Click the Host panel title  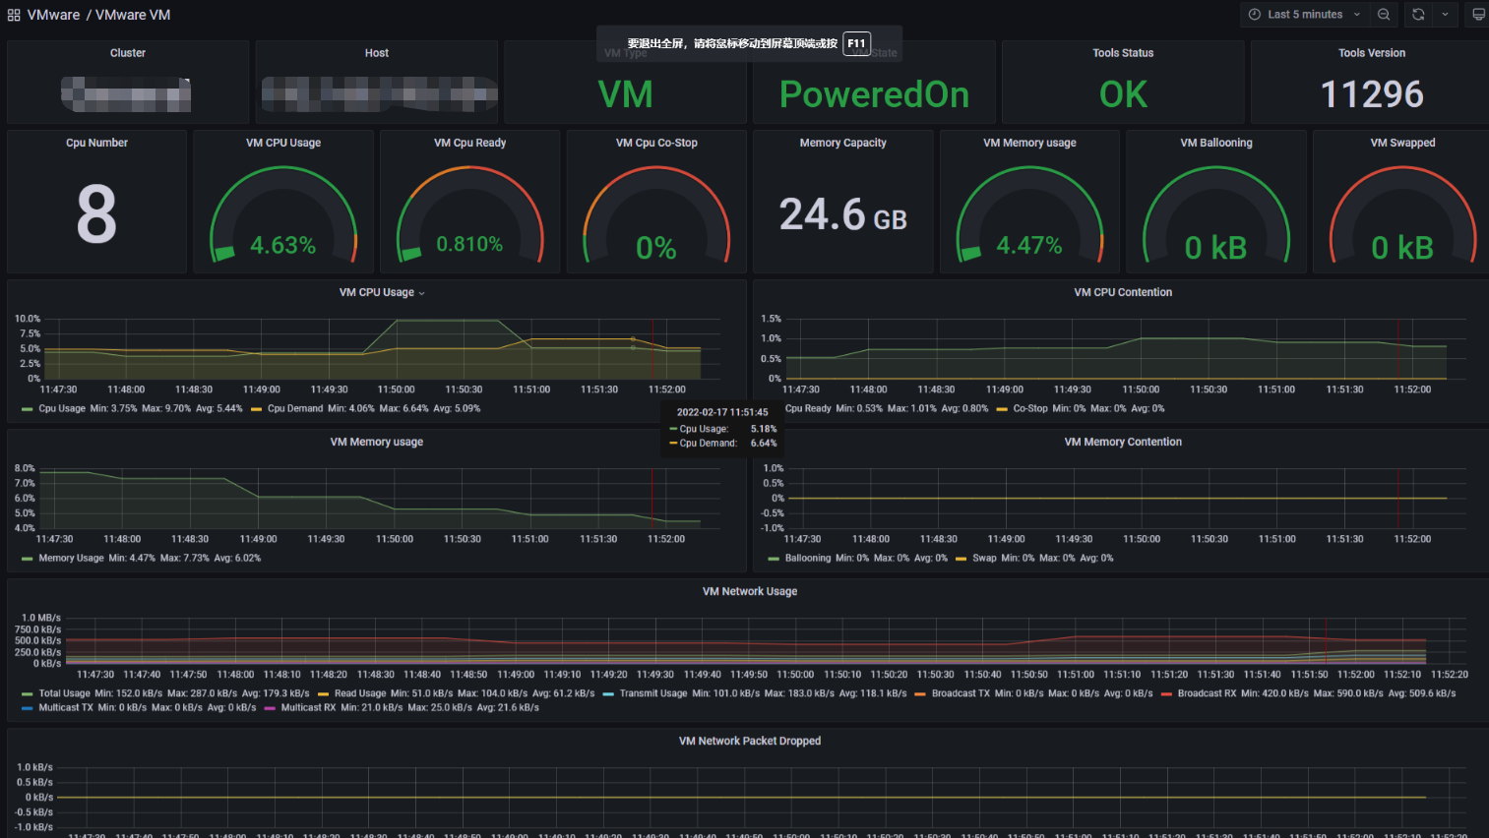pyautogui.click(x=377, y=53)
